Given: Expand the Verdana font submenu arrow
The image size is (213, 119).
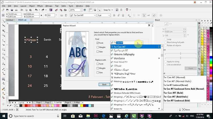Looking at the screenshot, I should 159,58.
